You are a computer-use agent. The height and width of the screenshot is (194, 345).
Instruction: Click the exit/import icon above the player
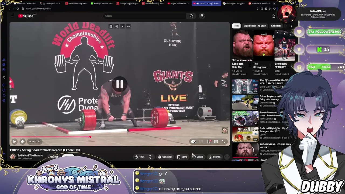click(x=116, y=26)
